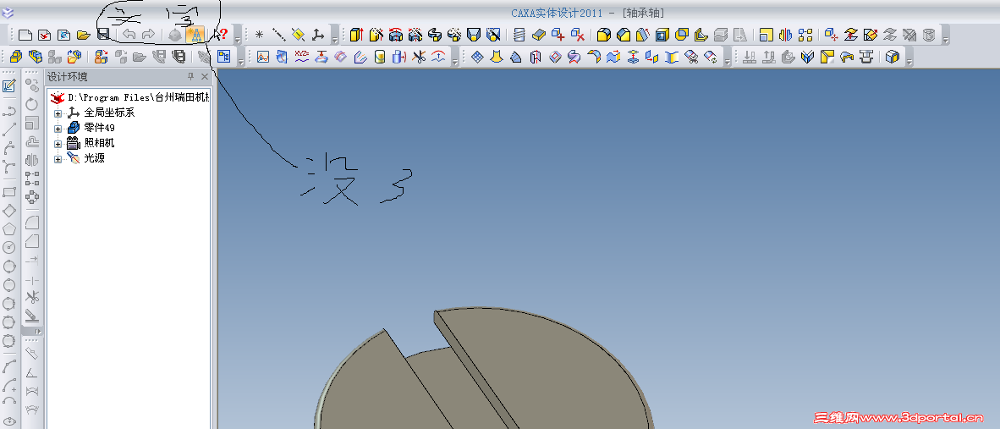This screenshot has height=429, width=1000.
Task: Save the design with the floppy disk icon
Action: (x=102, y=35)
